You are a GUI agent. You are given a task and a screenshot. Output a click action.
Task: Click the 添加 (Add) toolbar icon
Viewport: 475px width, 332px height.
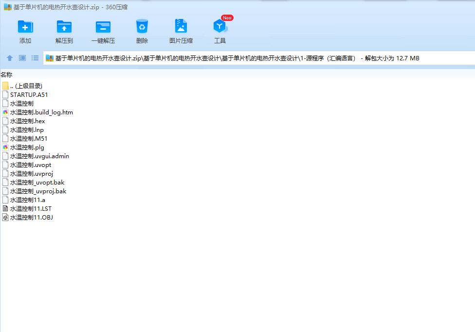click(x=25, y=27)
